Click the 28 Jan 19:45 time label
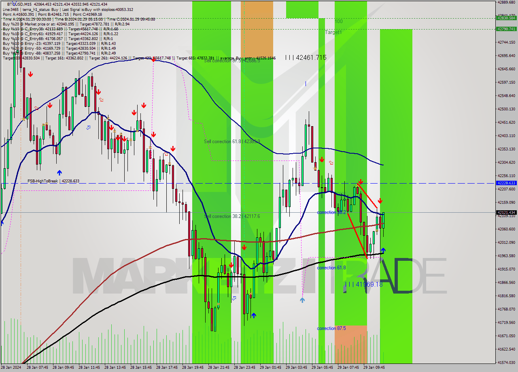The width and height of the screenshot is (518, 372). coord(193,368)
